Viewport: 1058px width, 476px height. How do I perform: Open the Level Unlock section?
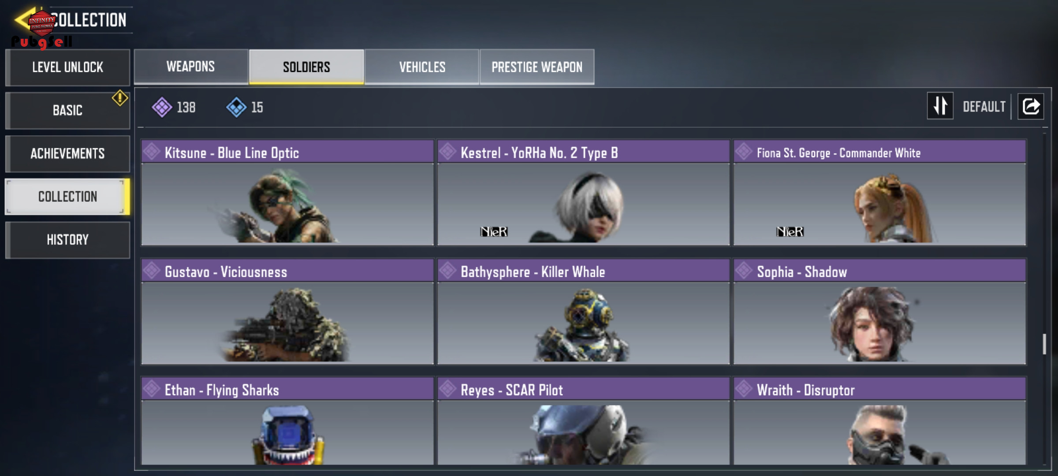67,67
